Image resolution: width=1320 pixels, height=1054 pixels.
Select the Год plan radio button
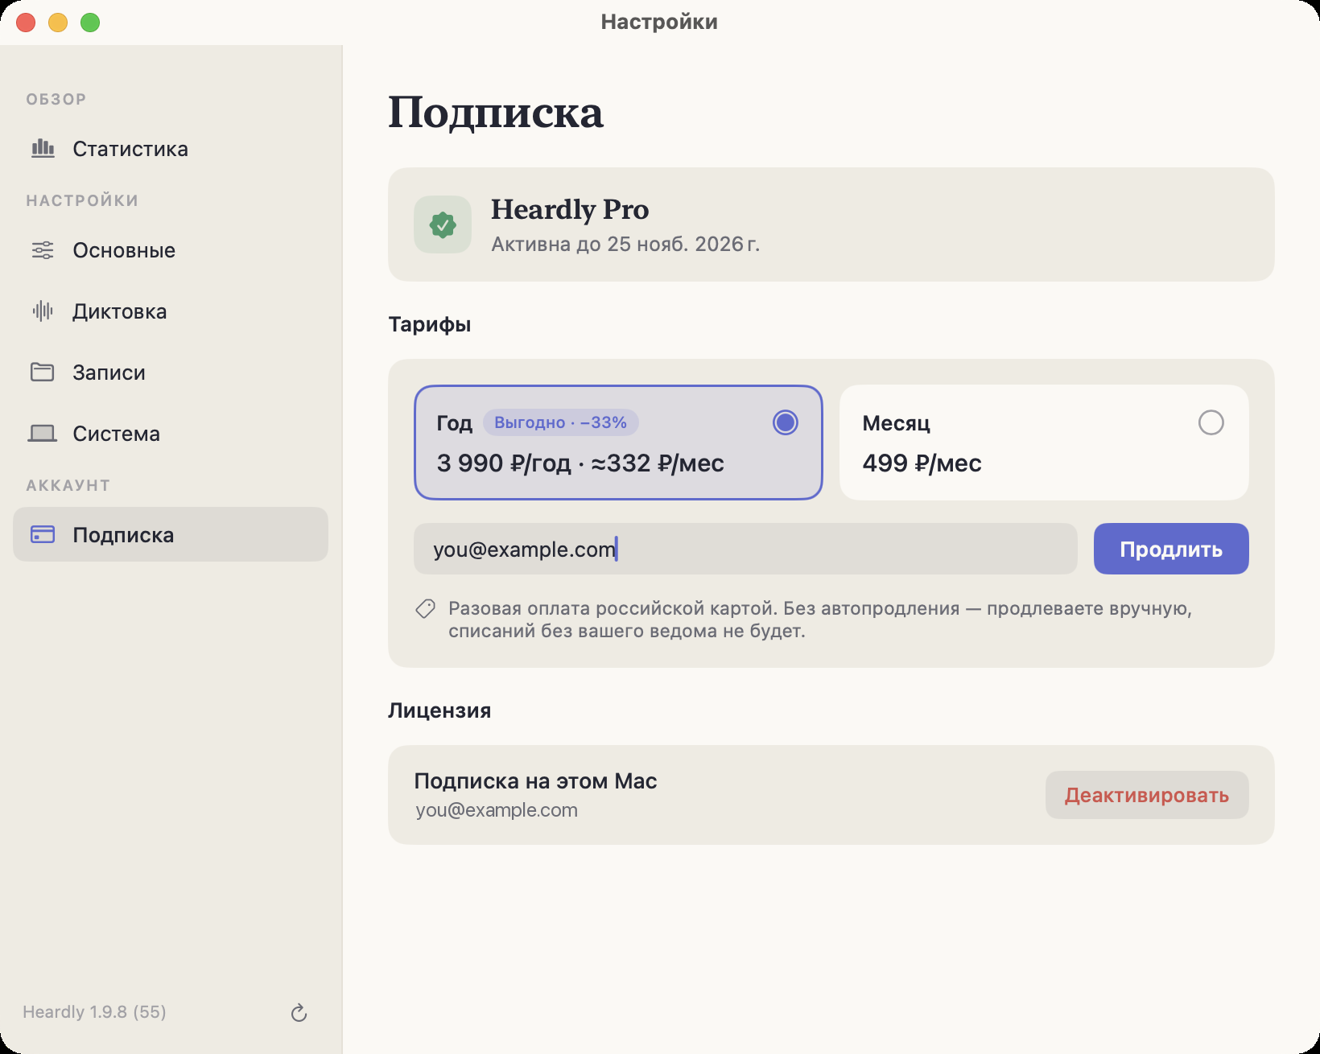tap(785, 422)
